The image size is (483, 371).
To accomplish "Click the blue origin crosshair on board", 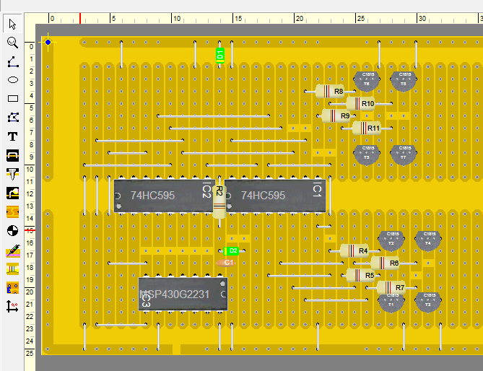I will tap(48, 42).
